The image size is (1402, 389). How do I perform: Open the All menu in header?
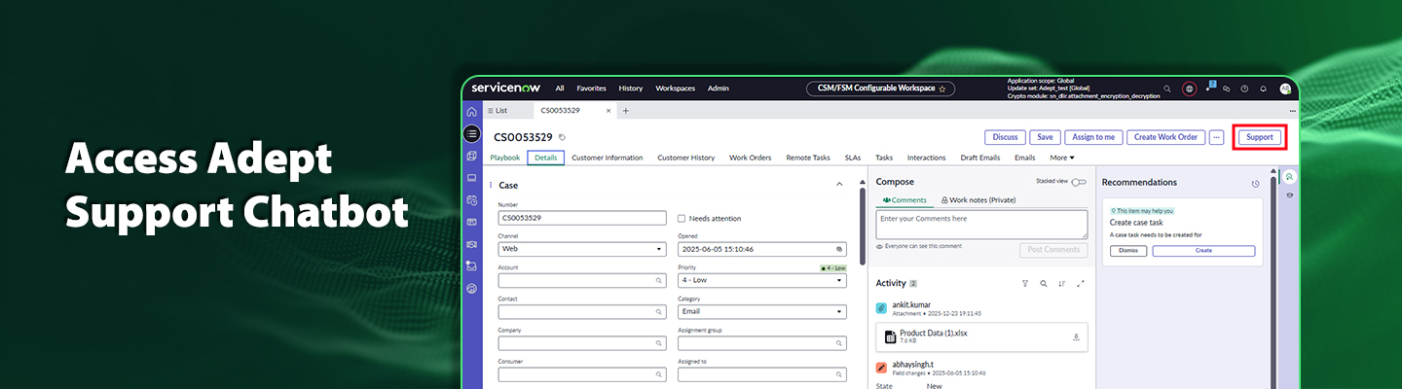(560, 88)
